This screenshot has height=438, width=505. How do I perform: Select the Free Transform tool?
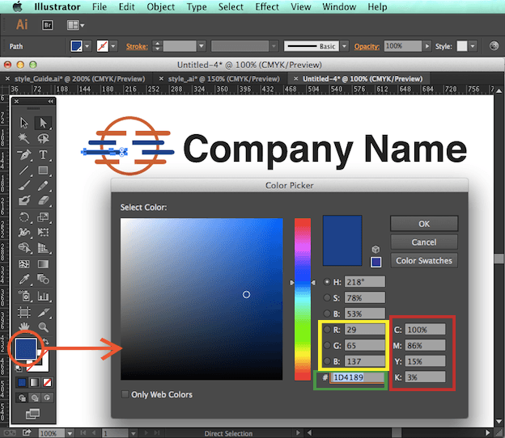point(43,232)
